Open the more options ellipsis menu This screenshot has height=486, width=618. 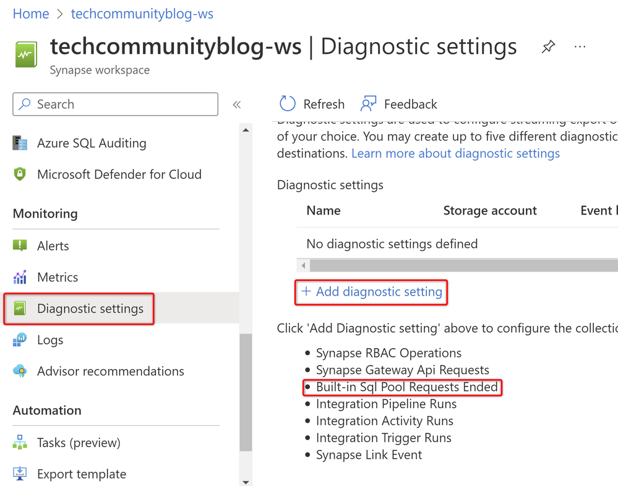click(580, 46)
